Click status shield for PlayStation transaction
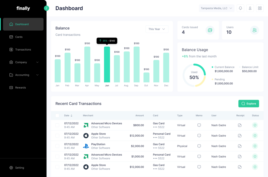This screenshot has width=268, height=177. point(255,146)
